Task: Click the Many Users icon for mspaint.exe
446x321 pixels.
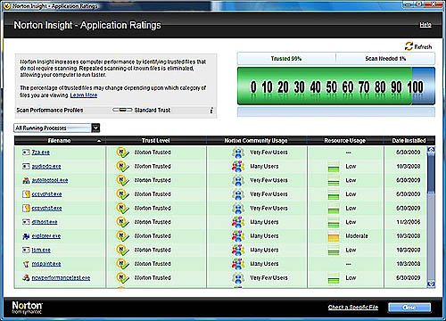Action: 238,264
